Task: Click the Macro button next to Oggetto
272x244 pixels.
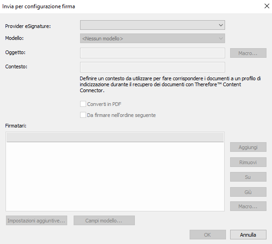Action: click(248, 53)
